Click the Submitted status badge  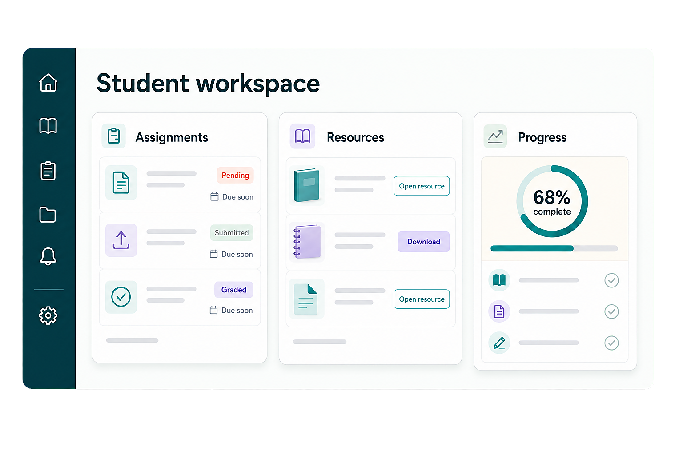[x=232, y=233]
